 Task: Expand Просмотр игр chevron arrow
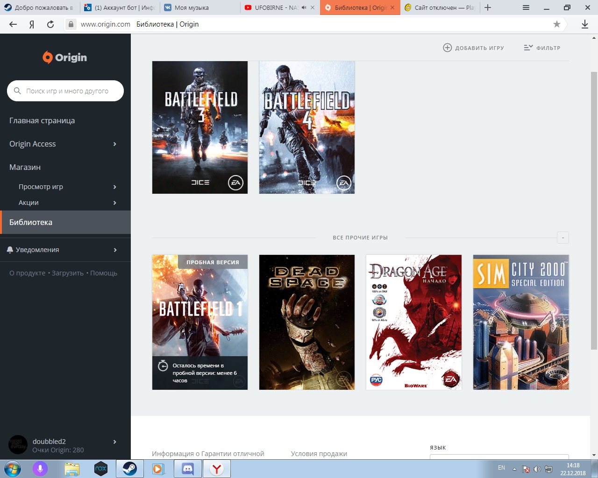click(115, 187)
